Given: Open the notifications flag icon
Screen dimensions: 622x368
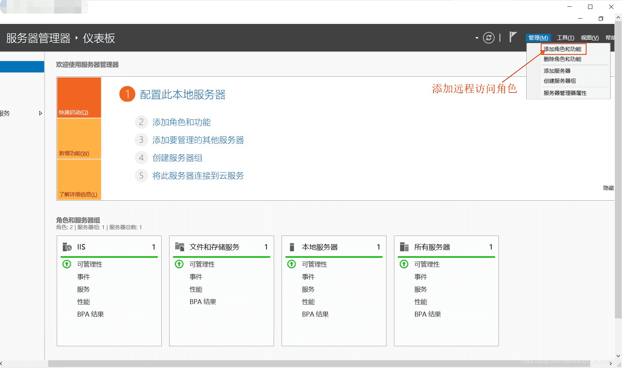Looking at the screenshot, I should [513, 37].
